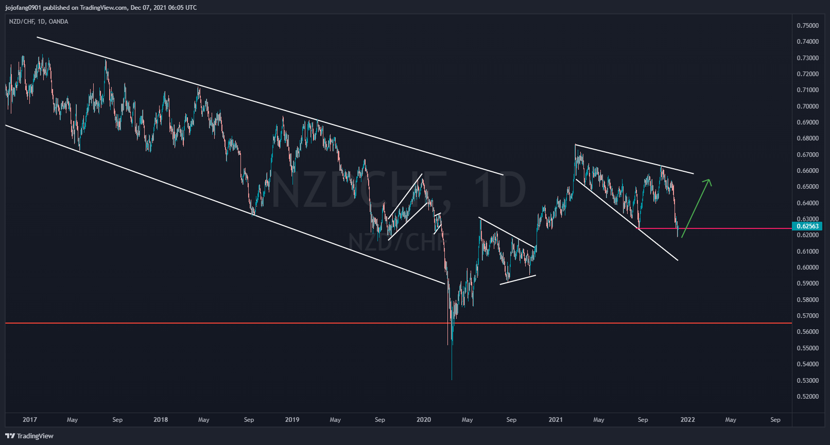Click the 0.74000 price axis label

807,42
